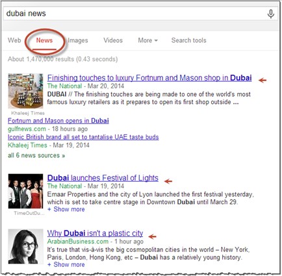Open Fortnum and Mason opens in Dubai link
This screenshot has width=282, height=276.
[x=58, y=121]
